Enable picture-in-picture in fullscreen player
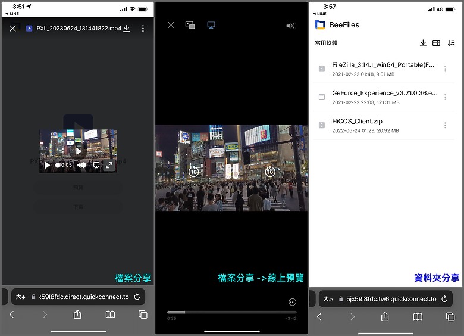This screenshot has height=336, width=464. 190,25
